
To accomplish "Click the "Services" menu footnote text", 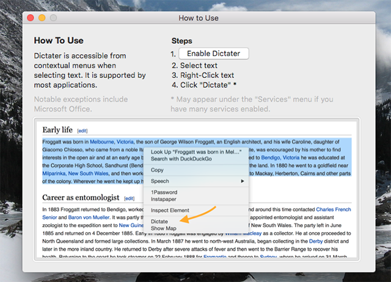I will tap(252, 104).
